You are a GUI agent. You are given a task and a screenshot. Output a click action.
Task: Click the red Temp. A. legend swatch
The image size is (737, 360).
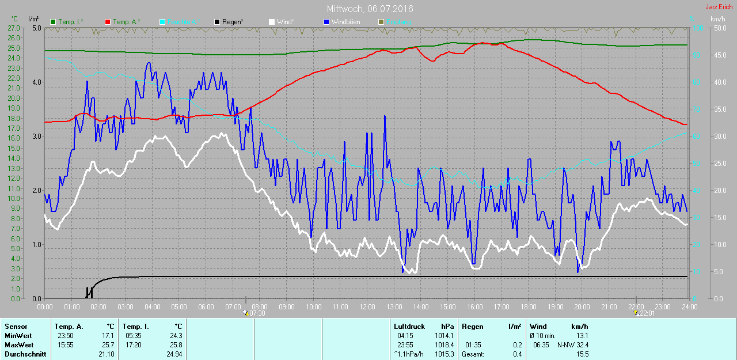pos(108,22)
